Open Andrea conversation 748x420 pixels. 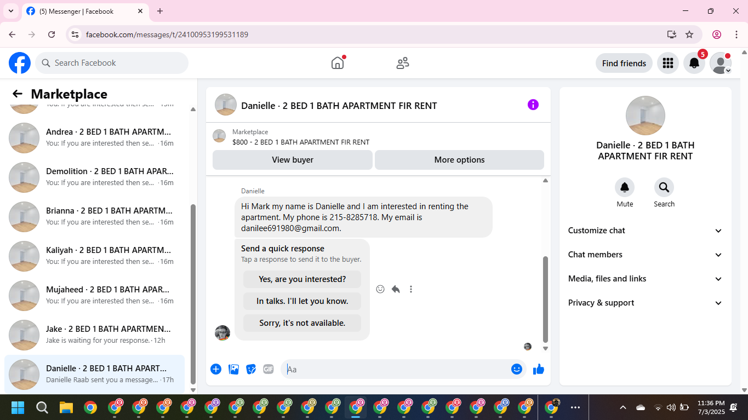(x=94, y=138)
